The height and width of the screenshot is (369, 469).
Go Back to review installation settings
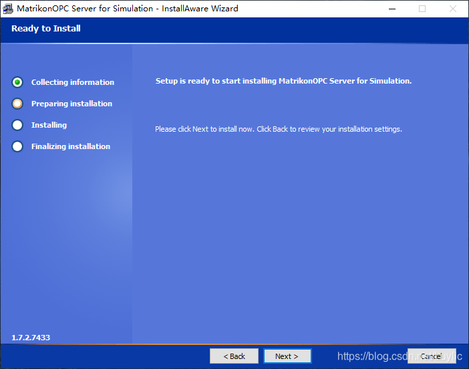tap(234, 356)
